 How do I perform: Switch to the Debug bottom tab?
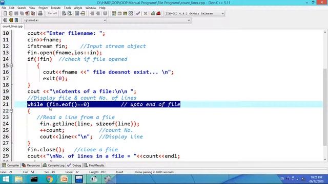(74, 165)
